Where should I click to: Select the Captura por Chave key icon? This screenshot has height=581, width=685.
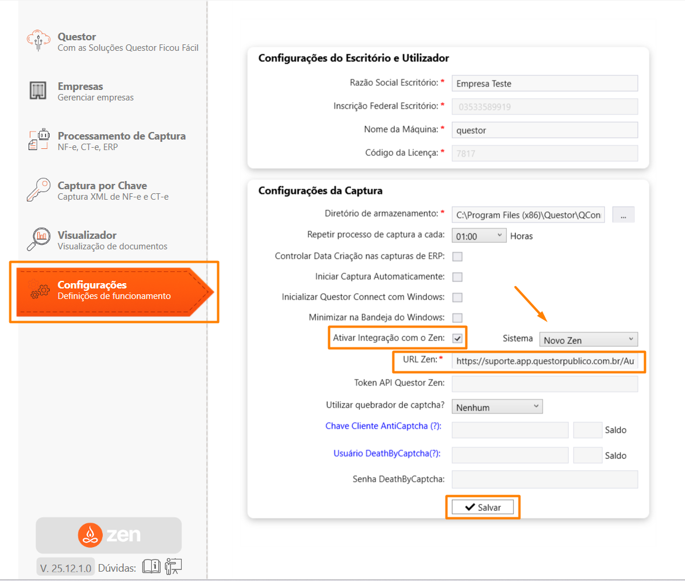coord(39,190)
